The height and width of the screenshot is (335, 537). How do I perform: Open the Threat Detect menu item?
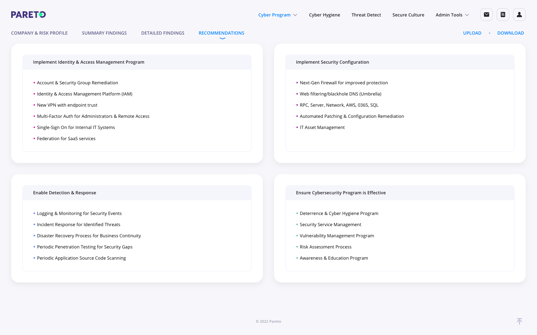tap(366, 15)
